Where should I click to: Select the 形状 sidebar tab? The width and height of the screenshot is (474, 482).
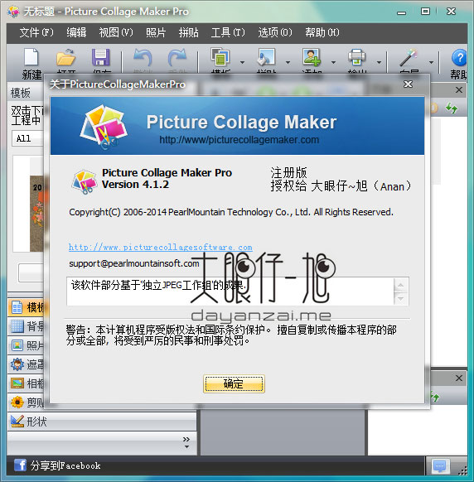(x=101, y=422)
